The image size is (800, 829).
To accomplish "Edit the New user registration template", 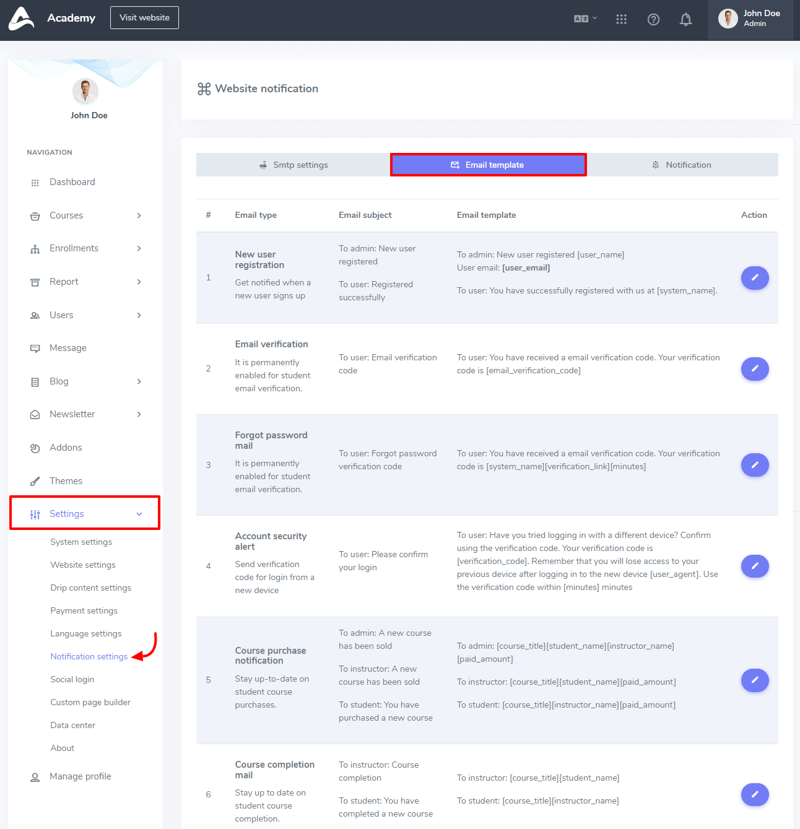I will click(754, 278).
